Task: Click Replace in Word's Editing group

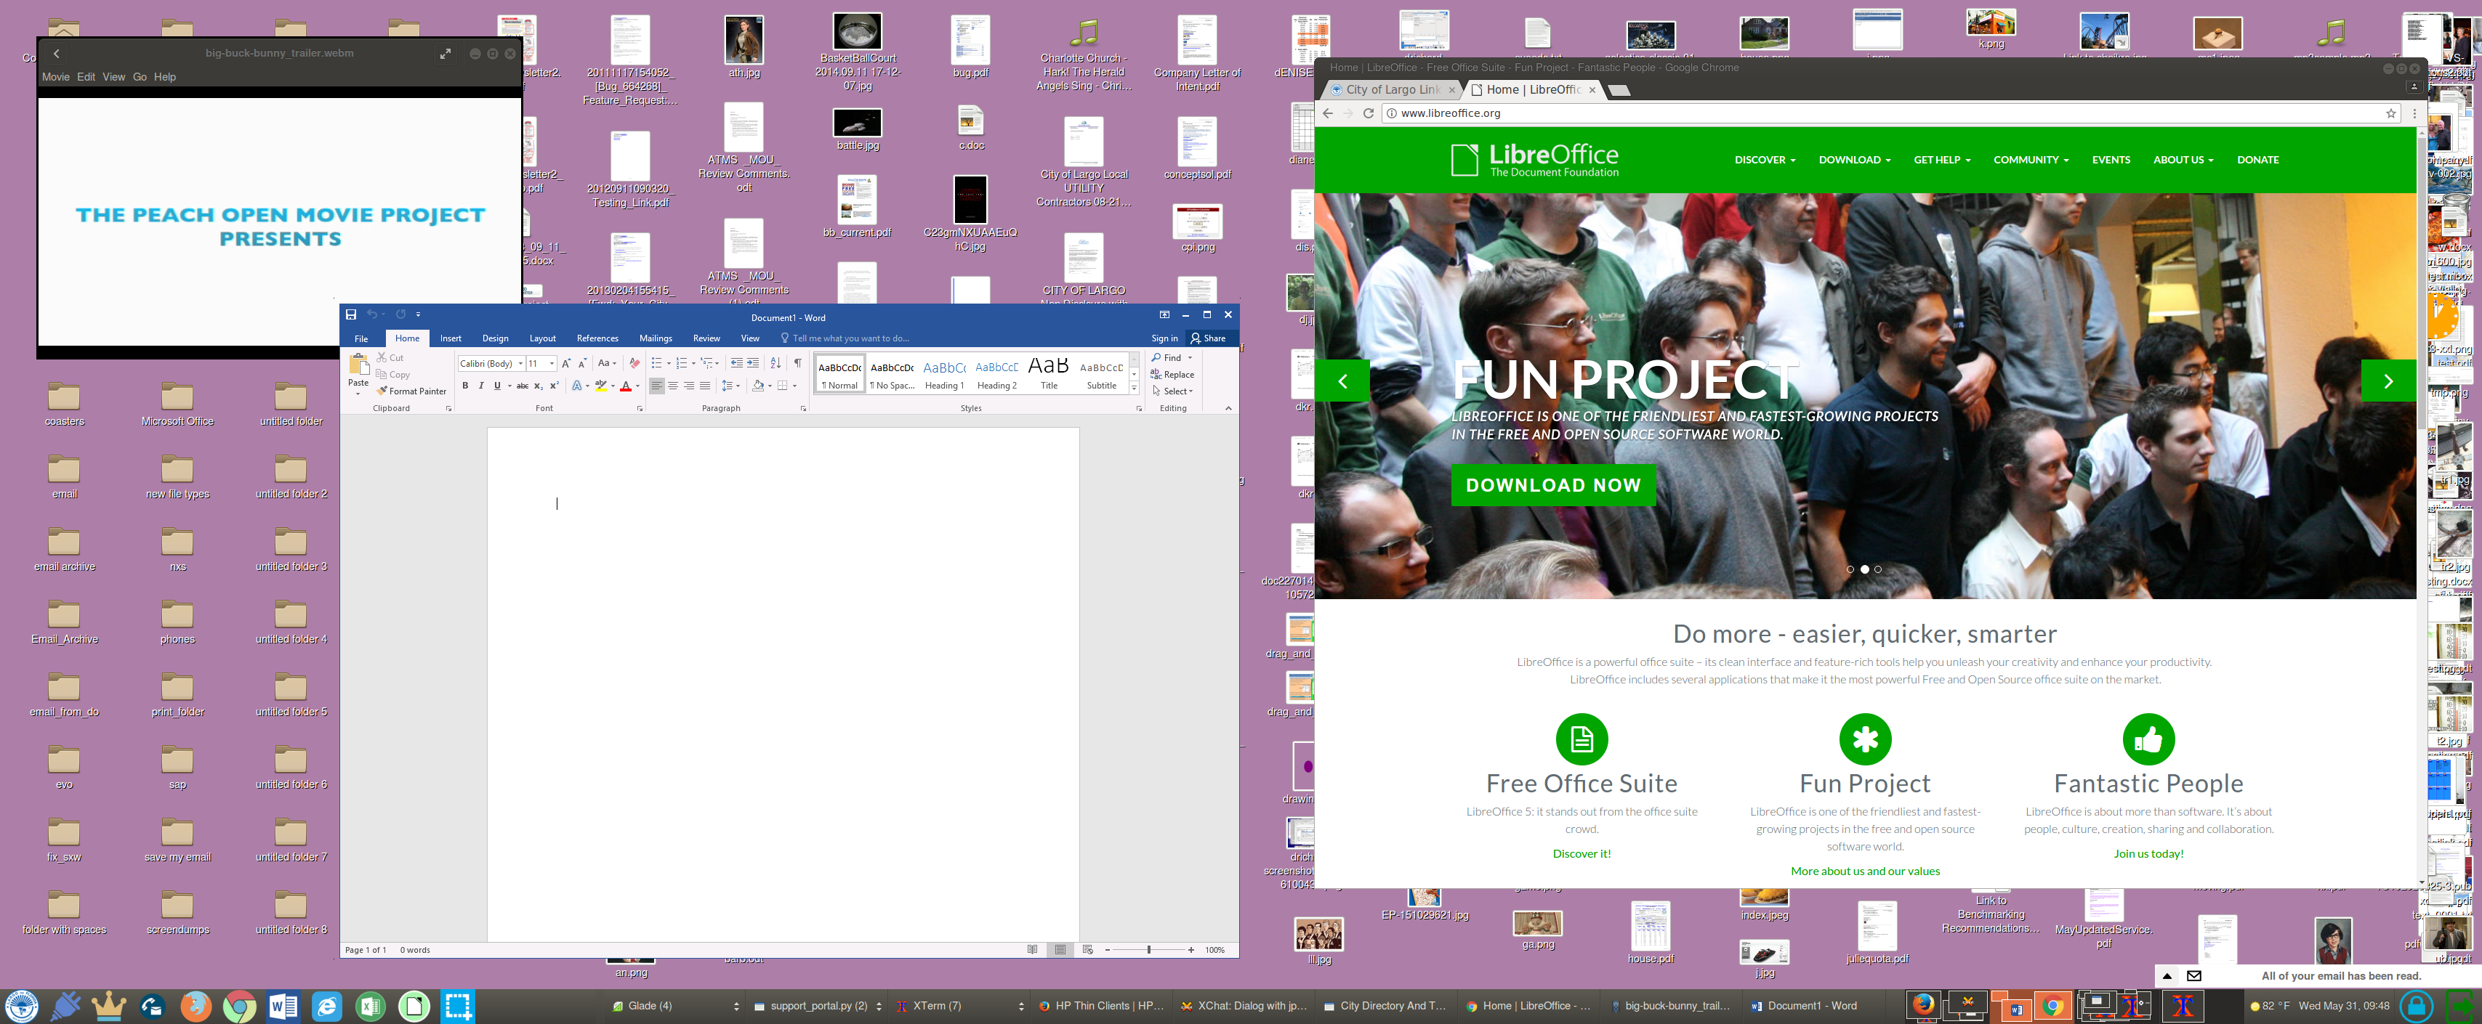Action: 1172,374
